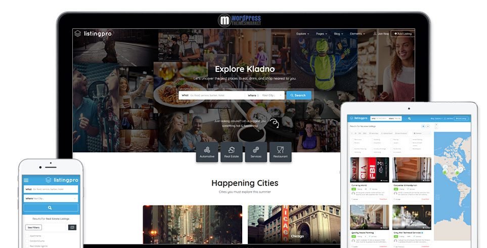This screenshot has height=248, width=487.
Task: Expand the Explore menu on the laptop
Action: [302, 33]
